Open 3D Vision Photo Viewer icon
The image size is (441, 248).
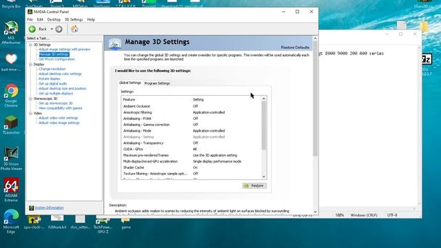coord(11,158)
